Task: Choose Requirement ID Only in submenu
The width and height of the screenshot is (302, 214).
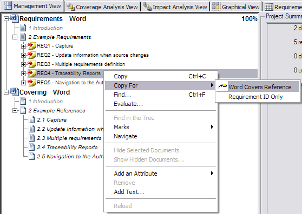Action: coord(258,97)
